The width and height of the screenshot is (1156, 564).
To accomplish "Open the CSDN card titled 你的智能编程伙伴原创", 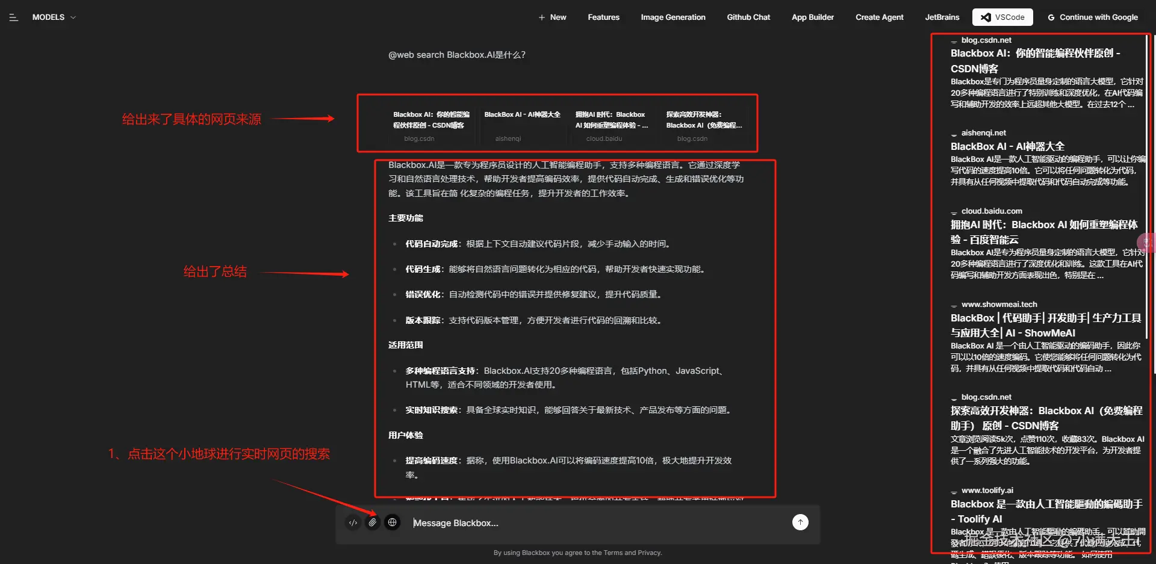I will click(431, 125).
